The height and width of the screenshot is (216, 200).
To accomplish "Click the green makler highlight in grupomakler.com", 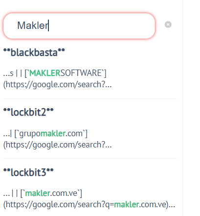I will pyautogui.click(x=53, y=134).
